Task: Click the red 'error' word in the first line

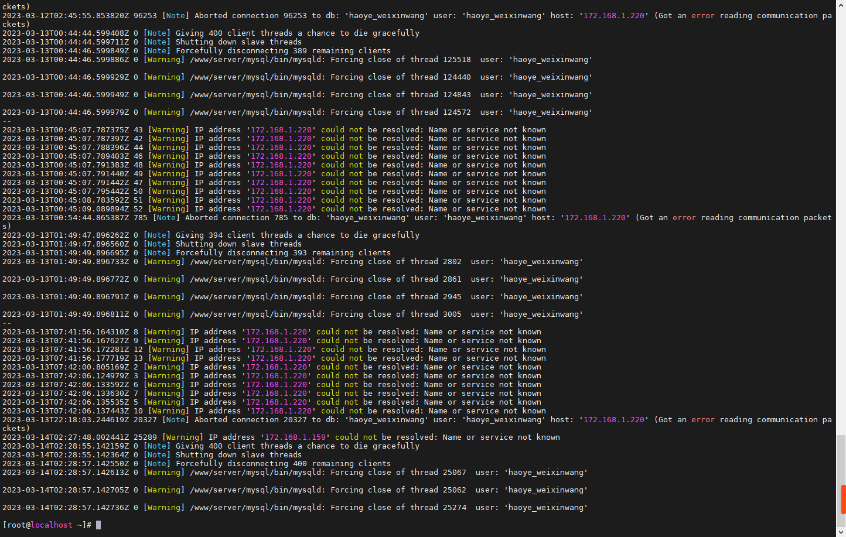Action: click(702, 16)
